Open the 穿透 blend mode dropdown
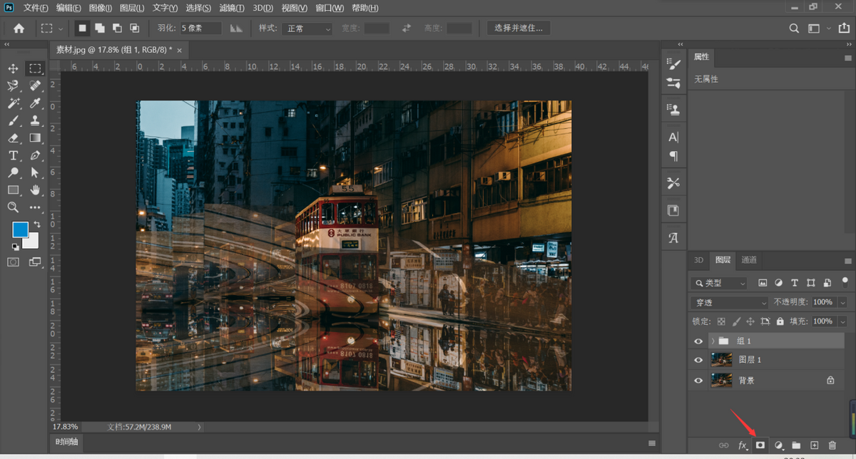Screen dimensions: 856x459 coord(729,302)
